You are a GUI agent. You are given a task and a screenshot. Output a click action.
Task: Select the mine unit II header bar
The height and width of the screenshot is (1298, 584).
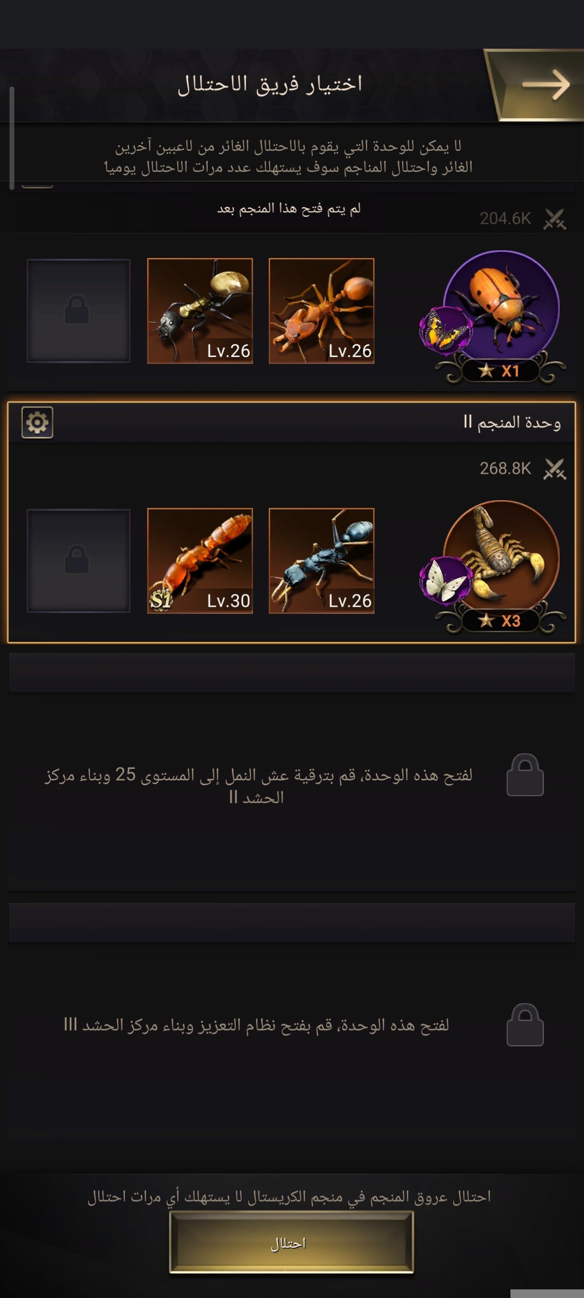point(291,422)
